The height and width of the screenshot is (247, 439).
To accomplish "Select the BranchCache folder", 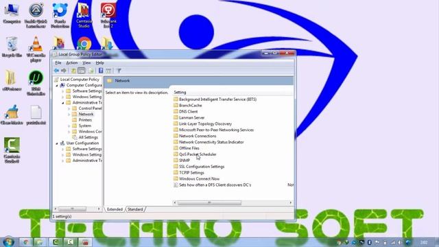I will pyautogui.click(x=187, y=106).
